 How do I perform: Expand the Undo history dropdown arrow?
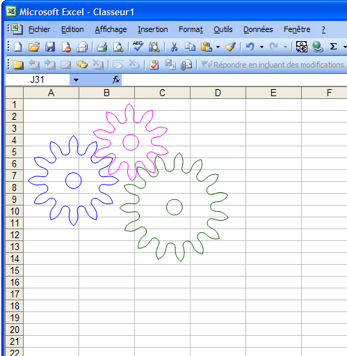[x=261, y=47]
